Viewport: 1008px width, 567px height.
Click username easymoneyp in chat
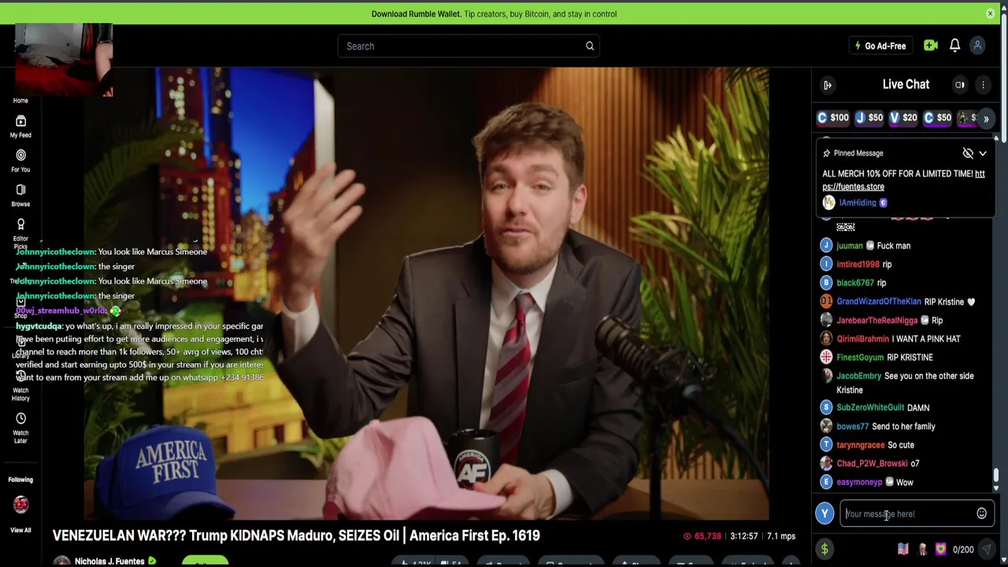click(x=859, y=482)
